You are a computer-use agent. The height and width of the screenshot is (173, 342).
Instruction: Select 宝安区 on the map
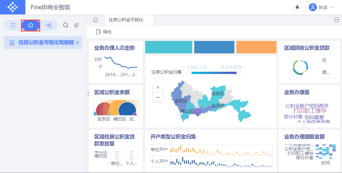click(181, 101)
